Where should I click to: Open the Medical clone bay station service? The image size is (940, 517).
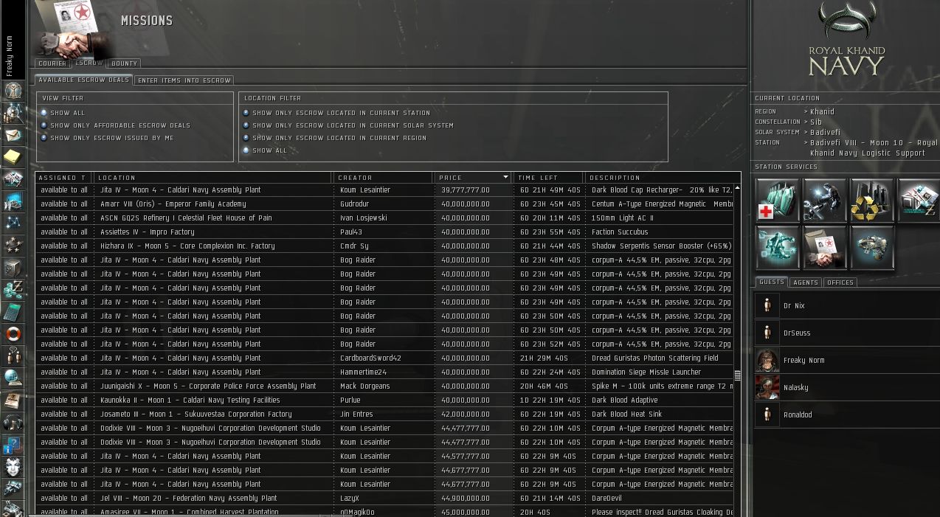pos(778,200)
